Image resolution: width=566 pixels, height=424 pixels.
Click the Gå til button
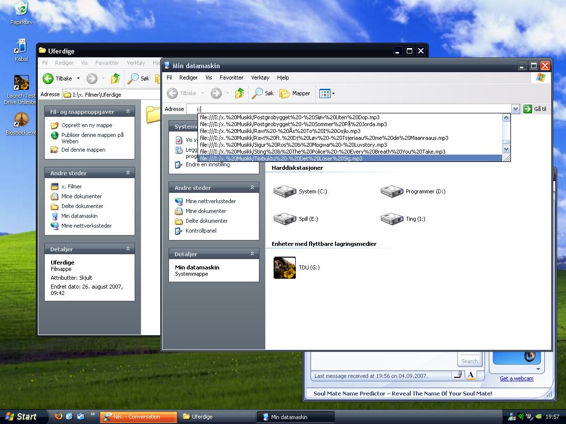(535, 109)
